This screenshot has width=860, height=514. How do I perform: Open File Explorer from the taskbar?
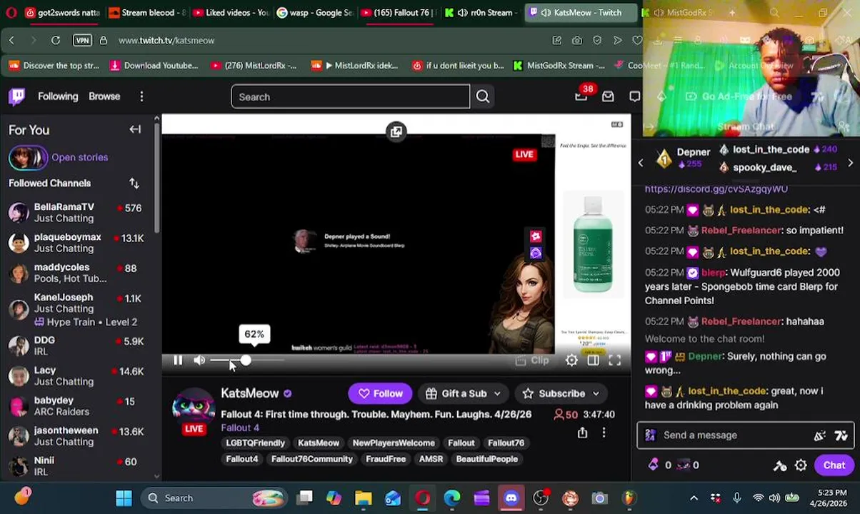[x=364, y=498]
